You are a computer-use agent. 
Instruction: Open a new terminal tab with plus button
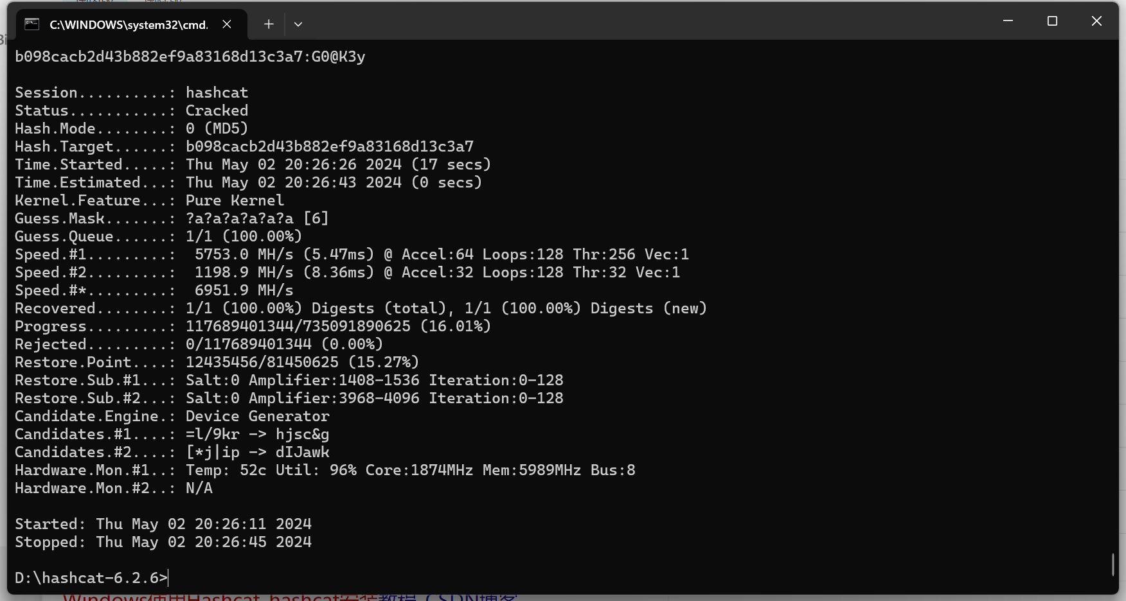point(269,24)
